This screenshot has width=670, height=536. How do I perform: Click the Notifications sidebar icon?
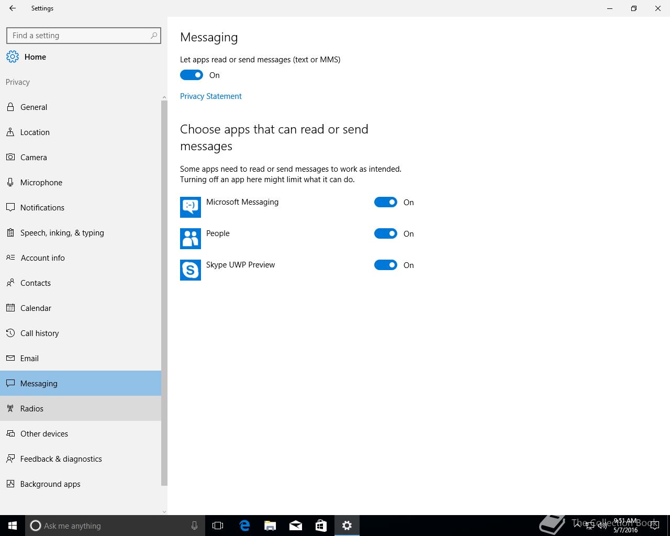(10, 207)
